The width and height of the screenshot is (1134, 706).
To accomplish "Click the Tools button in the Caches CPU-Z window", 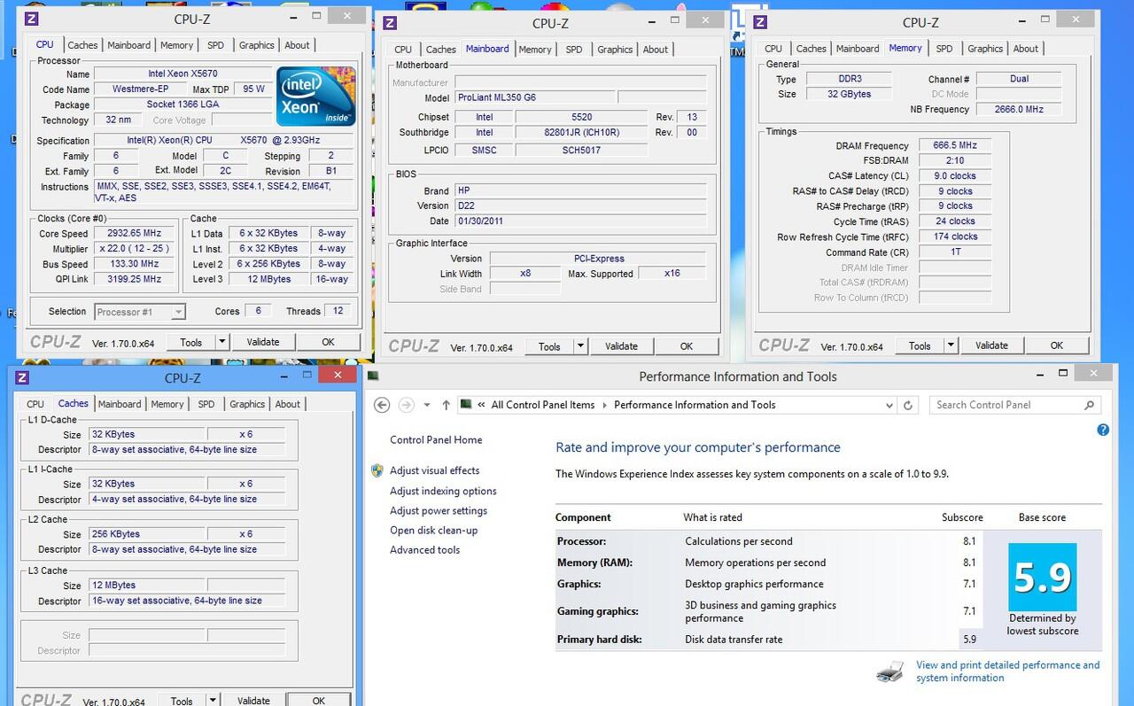I will (x=182, y=701).
